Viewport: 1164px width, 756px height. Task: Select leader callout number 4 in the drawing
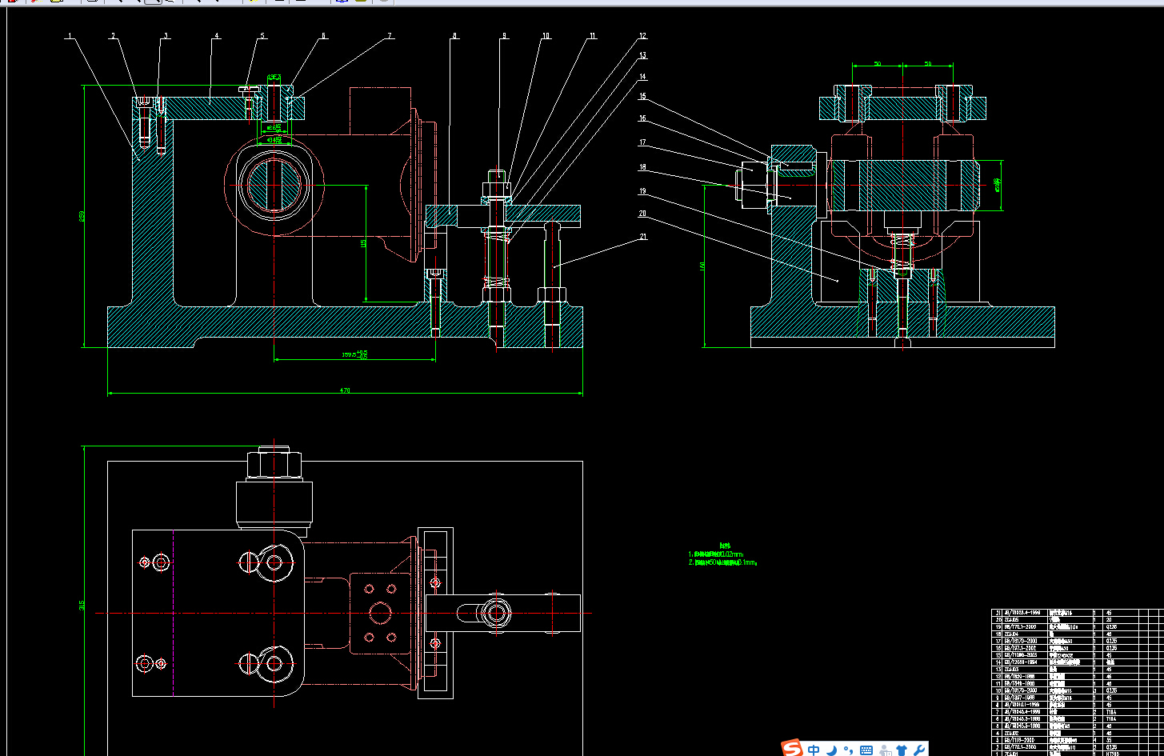tap(216, 36)
